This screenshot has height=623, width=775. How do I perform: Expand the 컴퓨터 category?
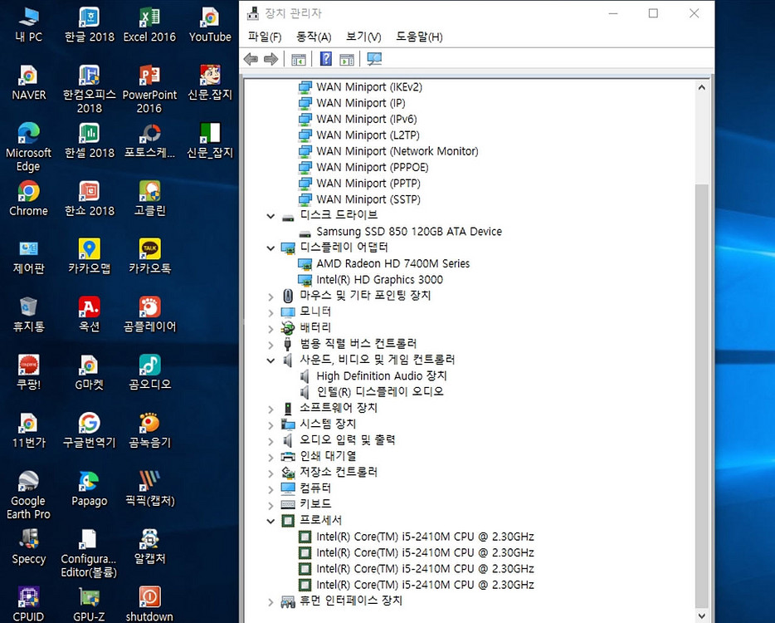(x=271, y=489)
